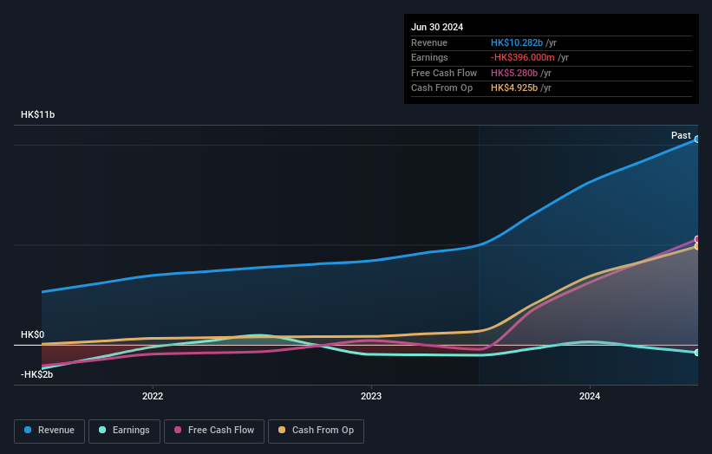Click the Revenue row label in tooltip
This screenshot has width=712, height=454.
[x=429, y=42]
